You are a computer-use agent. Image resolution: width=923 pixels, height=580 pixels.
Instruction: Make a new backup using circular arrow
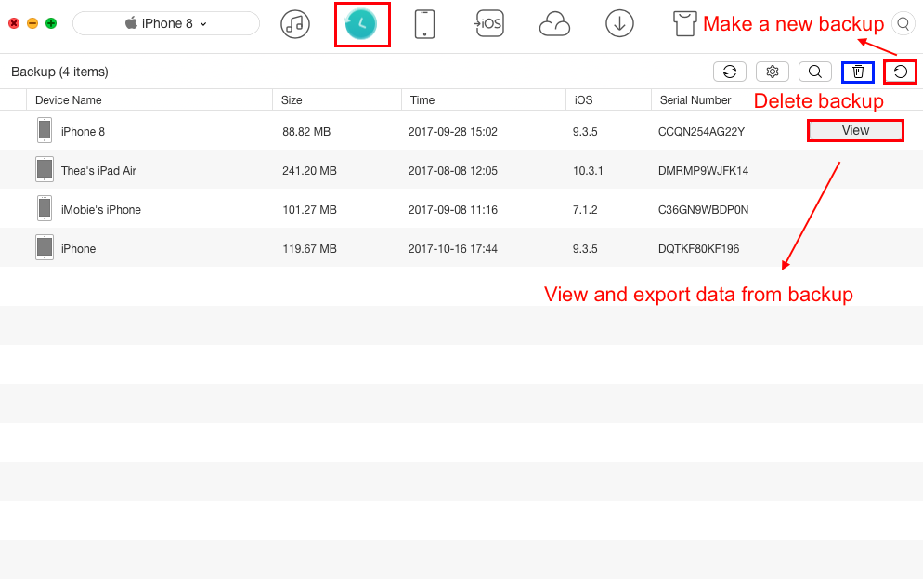pyautogui.click(x=901, y=72)
